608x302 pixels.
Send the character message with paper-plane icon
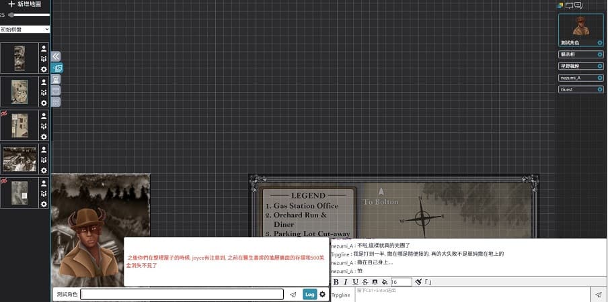coord(293,294)
